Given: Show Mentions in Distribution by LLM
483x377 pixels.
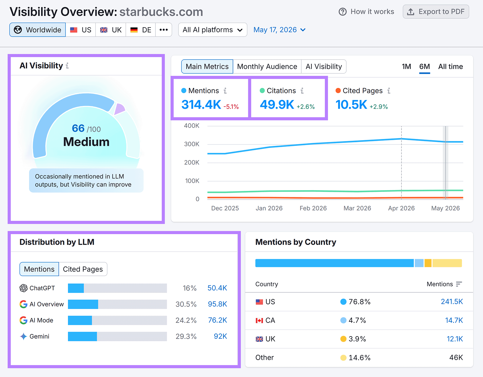Looking at the screenshot, I should pos(39,269).
